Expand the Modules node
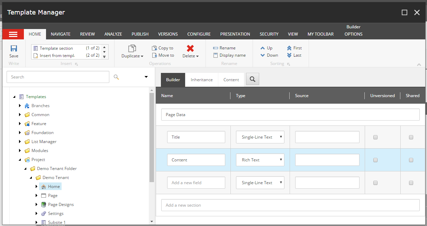Viewport: 427px width, 226px height. coord(20,151)
